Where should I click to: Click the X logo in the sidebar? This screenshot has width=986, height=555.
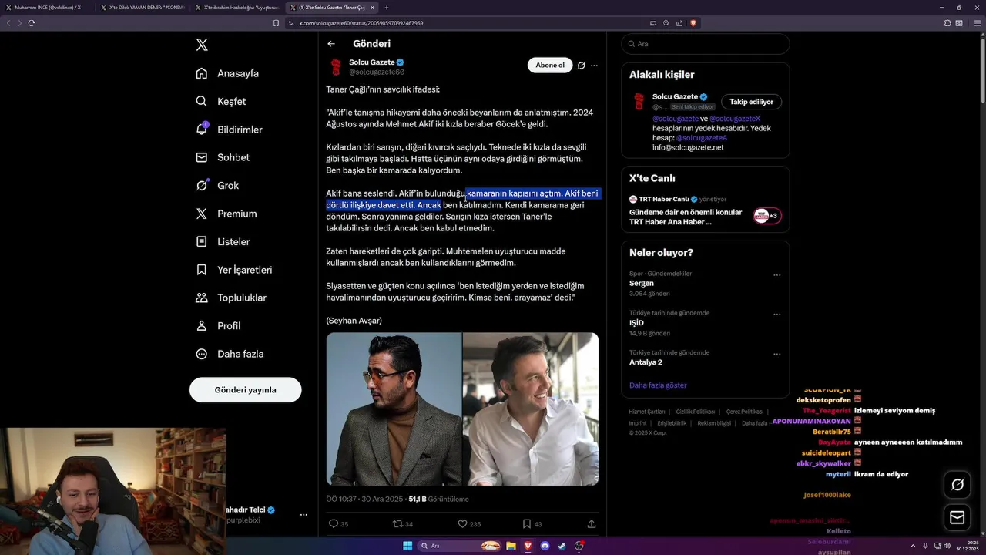[202, 45]
